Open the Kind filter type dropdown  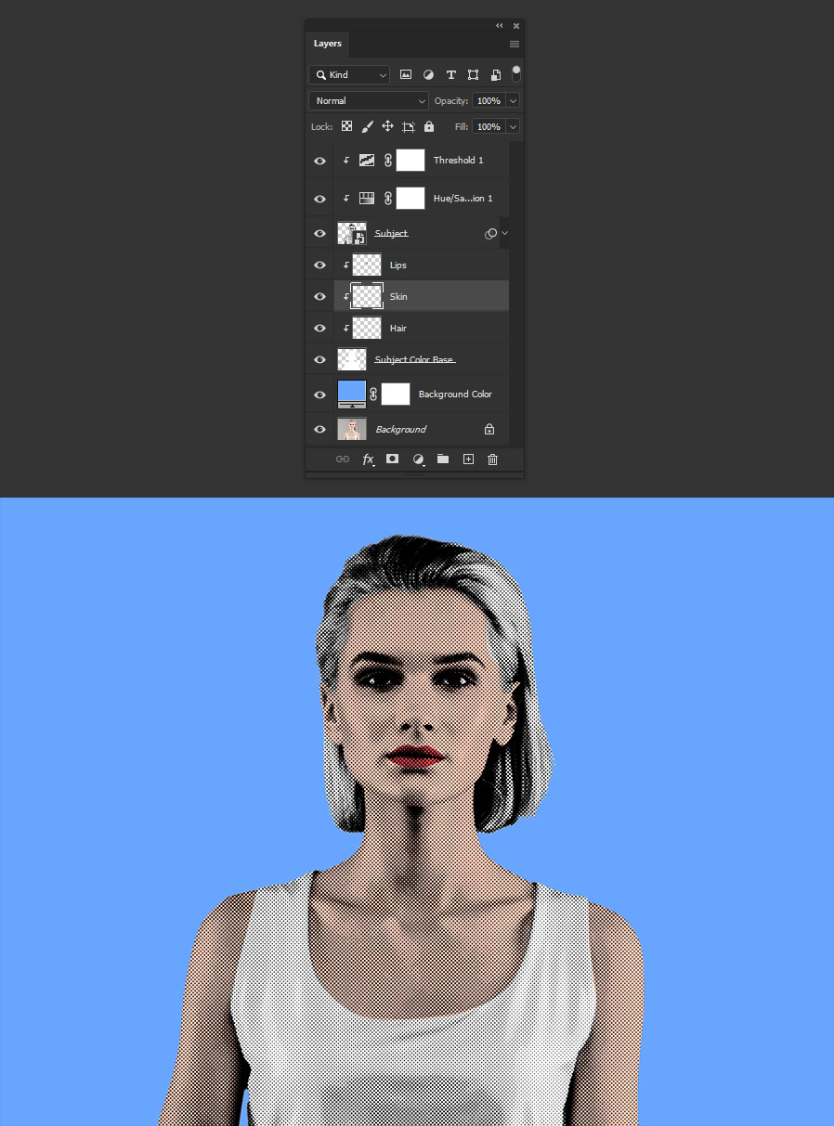click(x=349, y=74)
